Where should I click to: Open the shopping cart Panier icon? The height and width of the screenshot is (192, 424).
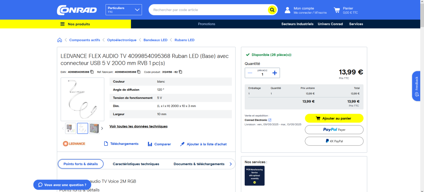coord(337,10)
